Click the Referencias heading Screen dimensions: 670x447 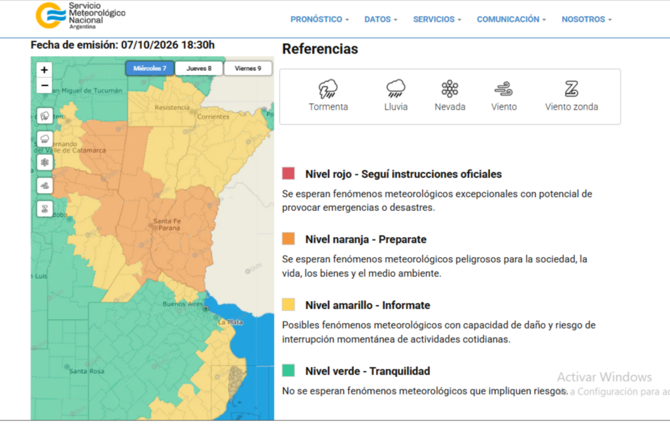tap(320, 49)
